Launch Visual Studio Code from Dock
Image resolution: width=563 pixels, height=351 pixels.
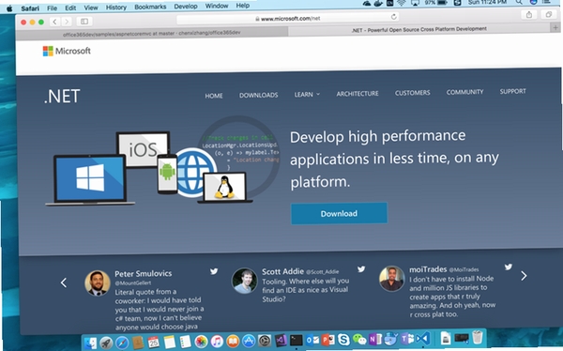click(423, 338)
